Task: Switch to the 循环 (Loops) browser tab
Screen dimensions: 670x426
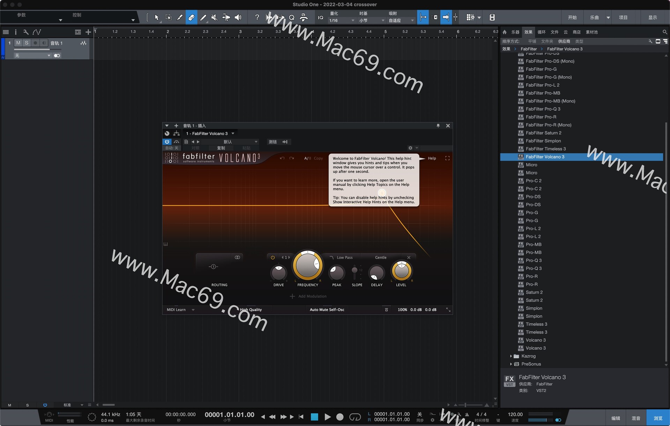Action: (x=541, y=32)
